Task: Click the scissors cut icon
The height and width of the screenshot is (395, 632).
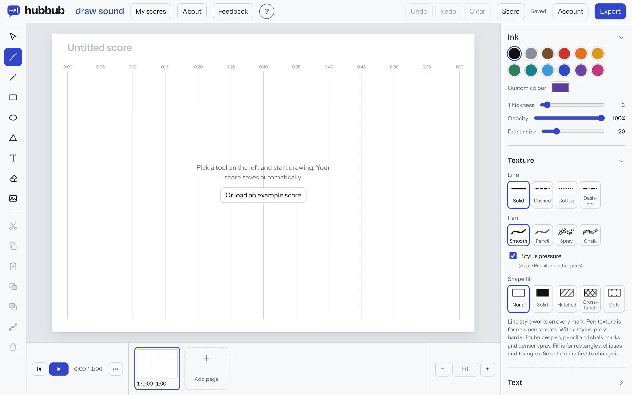Action: pyautogui.click(x=13, y=226)
